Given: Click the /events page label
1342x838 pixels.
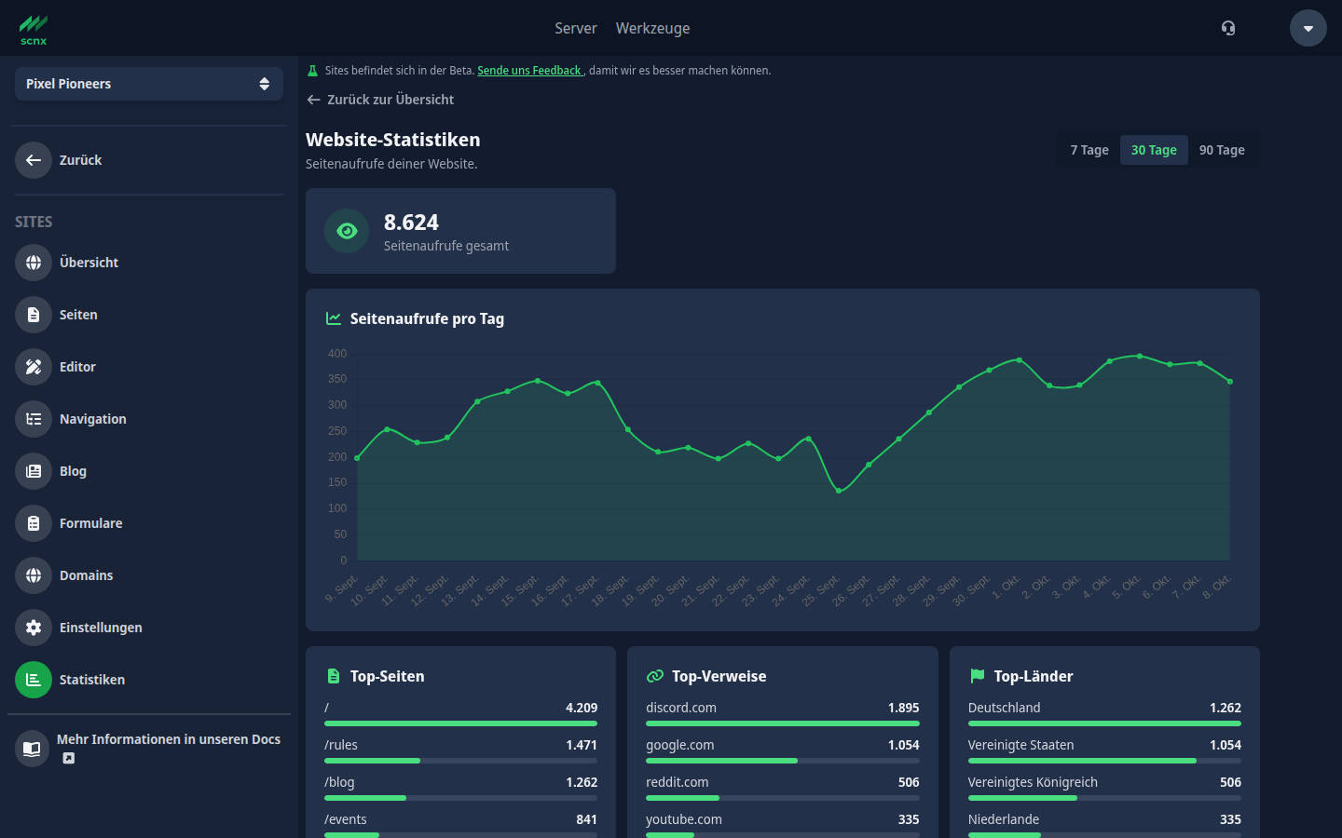Looking at the screenshot, I should tap(346, 819).
